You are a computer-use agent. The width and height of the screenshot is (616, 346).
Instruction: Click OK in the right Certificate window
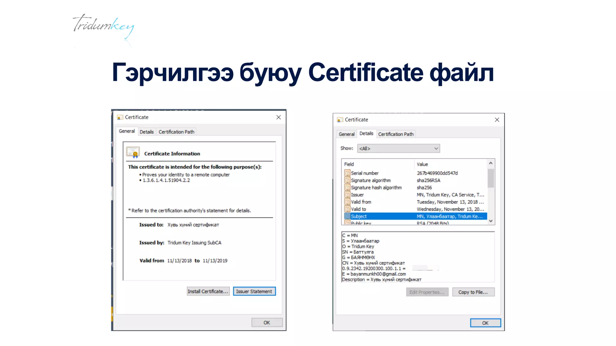coord(485,323)
